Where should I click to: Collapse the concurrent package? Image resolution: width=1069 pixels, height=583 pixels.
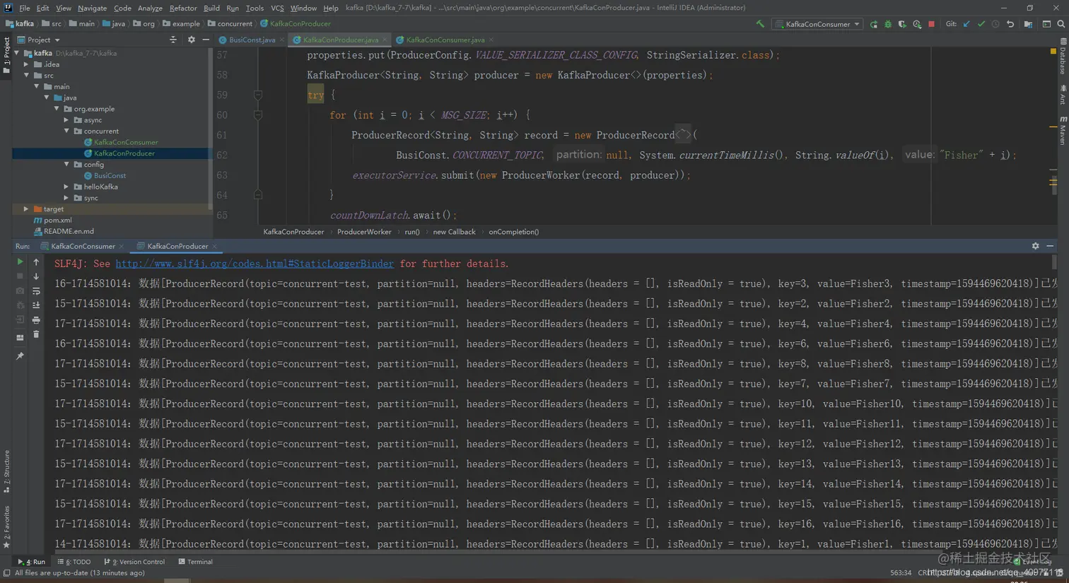coord(67,131)
